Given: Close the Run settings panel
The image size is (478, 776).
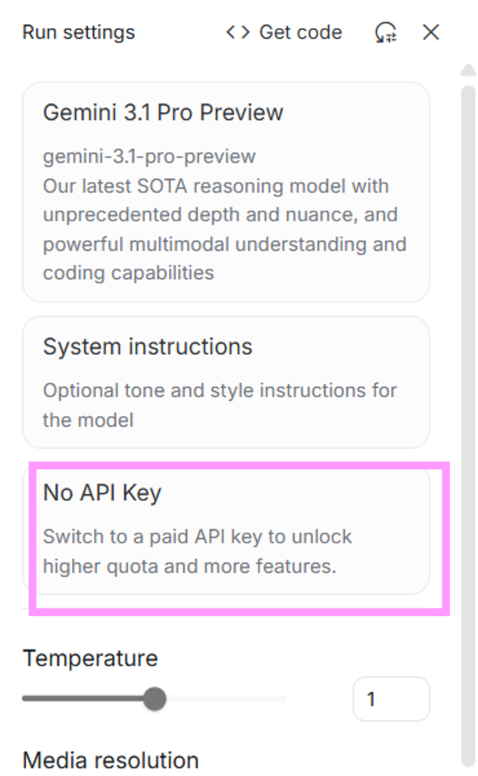Looking at the screenshot, I should (431, 33).
